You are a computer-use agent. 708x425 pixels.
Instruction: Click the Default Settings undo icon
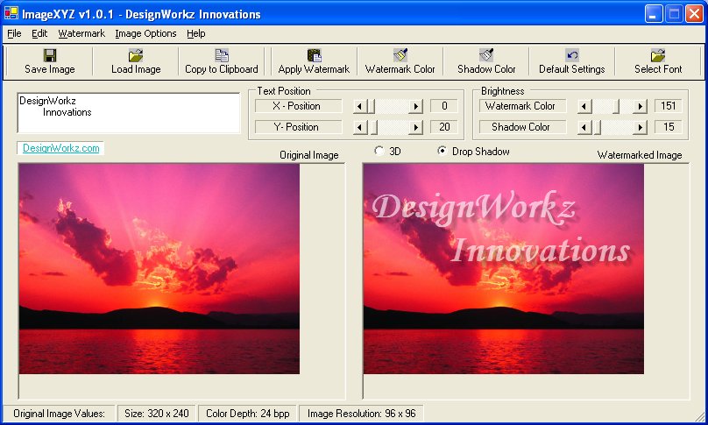pyautogui.click(x=571, y=55)
